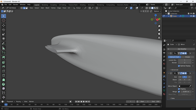Switch to the Shading workspace tab
This screenshot has width=196, height=110.
[x=83, y=5]
